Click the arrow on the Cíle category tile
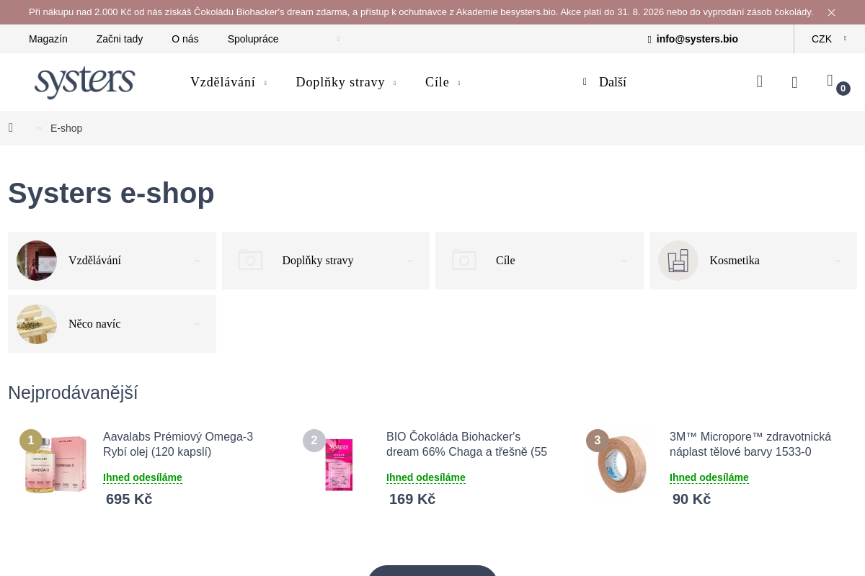 (x=624, y=261)
